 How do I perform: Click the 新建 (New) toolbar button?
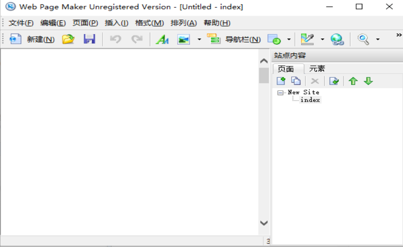(x=32, y=39)
